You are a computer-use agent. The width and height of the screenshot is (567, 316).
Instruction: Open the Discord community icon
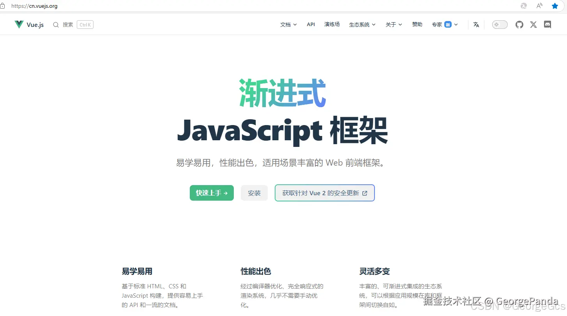click(x=547, y=24)
